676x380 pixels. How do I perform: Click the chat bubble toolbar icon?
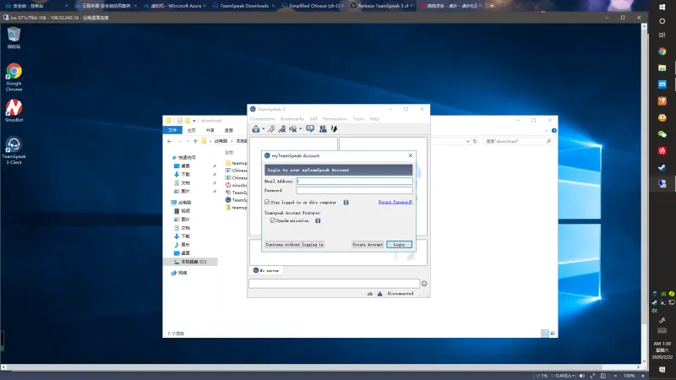click(310, 129)
